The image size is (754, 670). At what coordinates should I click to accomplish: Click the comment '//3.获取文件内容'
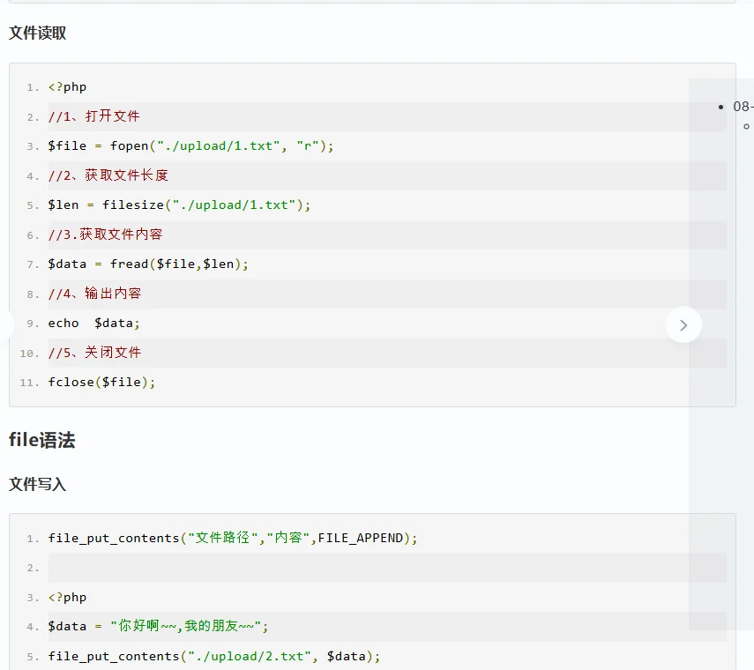[105, 234]
